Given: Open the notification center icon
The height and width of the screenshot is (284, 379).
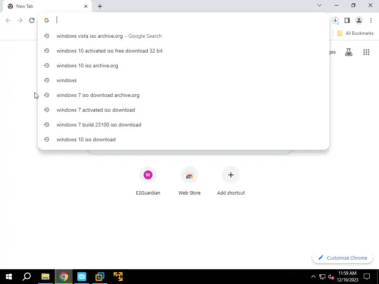Looking at the screenshot, I should tap(367, 277).
